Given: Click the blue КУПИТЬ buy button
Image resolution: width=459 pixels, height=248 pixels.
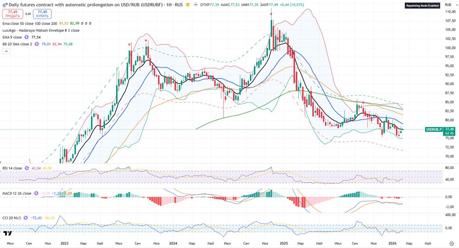Looking at the screenshot, I should 42,14.
